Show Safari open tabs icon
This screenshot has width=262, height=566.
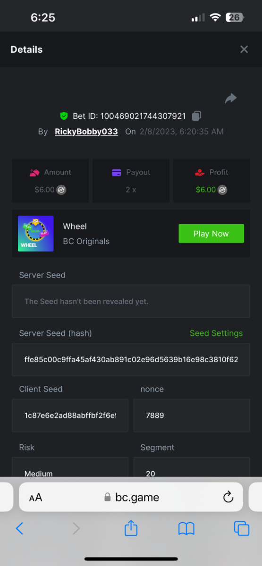(242, 528)
